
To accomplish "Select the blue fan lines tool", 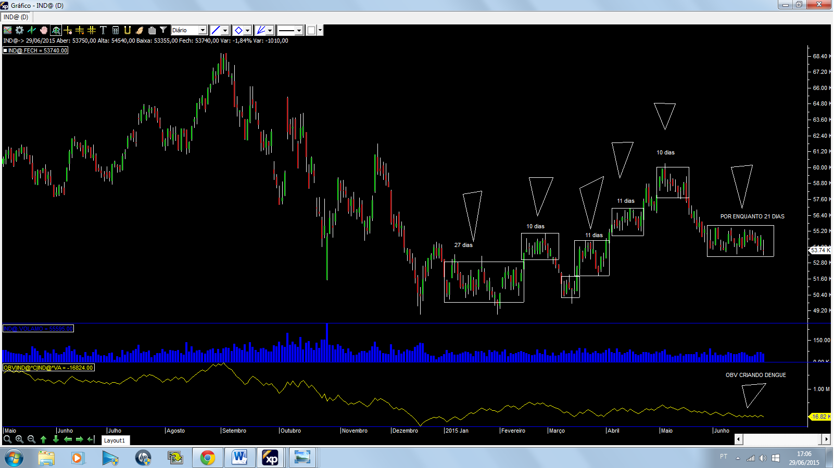I will (x=261, y=30).
